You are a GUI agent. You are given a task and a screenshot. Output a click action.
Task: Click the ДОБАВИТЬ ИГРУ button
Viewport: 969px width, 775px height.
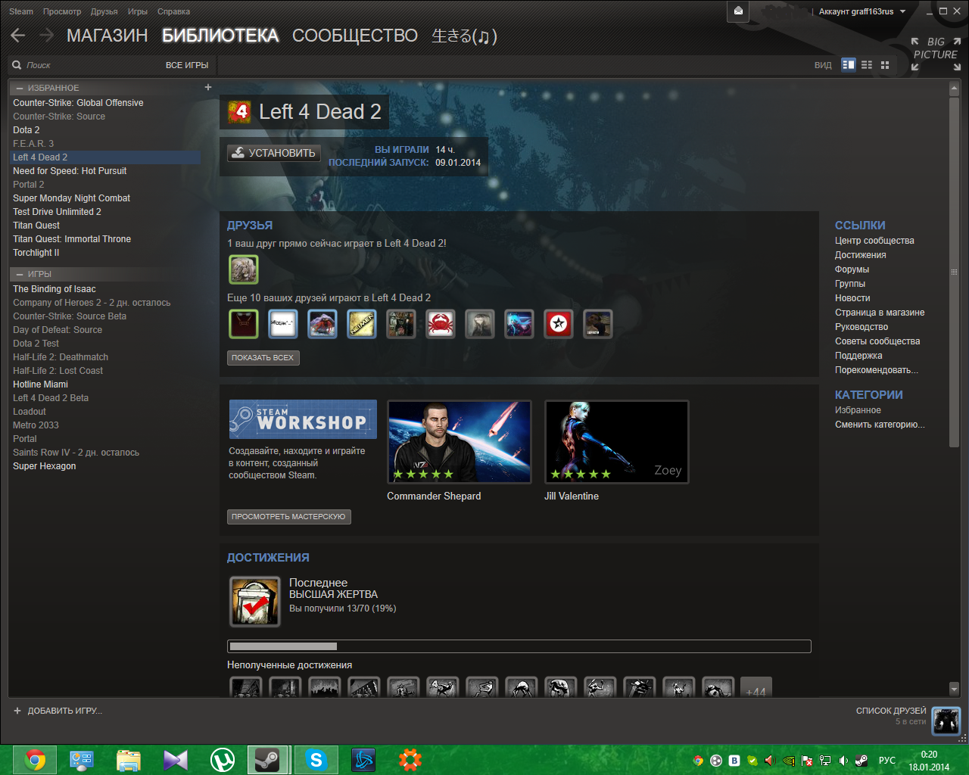pyautogui.click(x=58, y=711)
